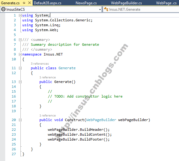The width and height of the screenshot is (179, 161).
Task: Switch to the Default28.aspx.cs tab
Action: [x=48, y=3]
